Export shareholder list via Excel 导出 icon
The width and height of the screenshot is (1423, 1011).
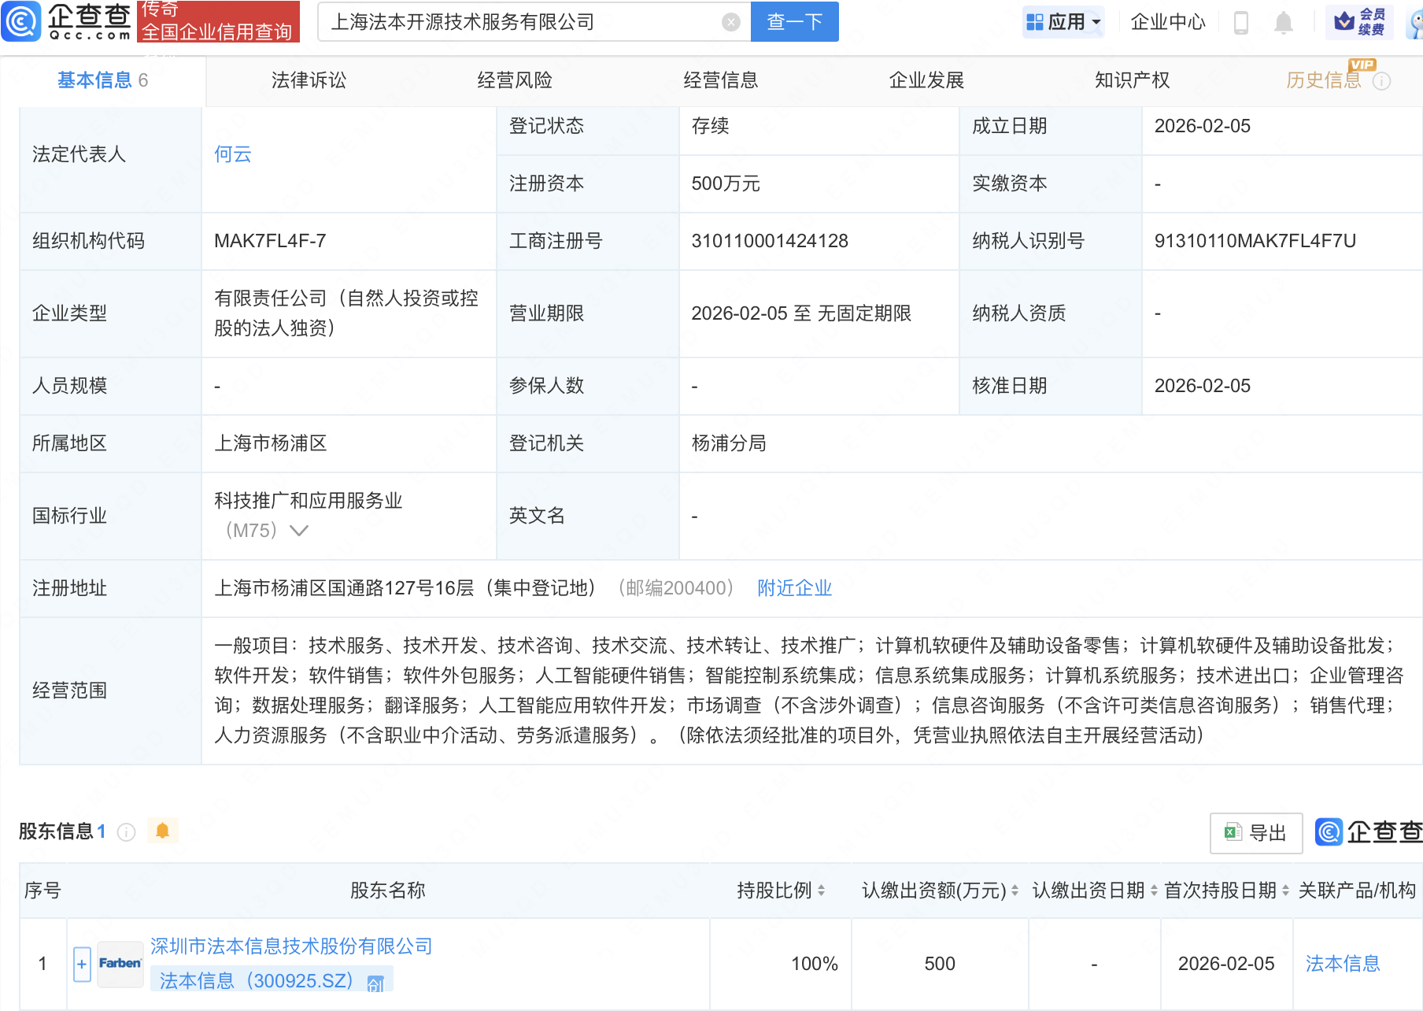[x=1255, y=832]
